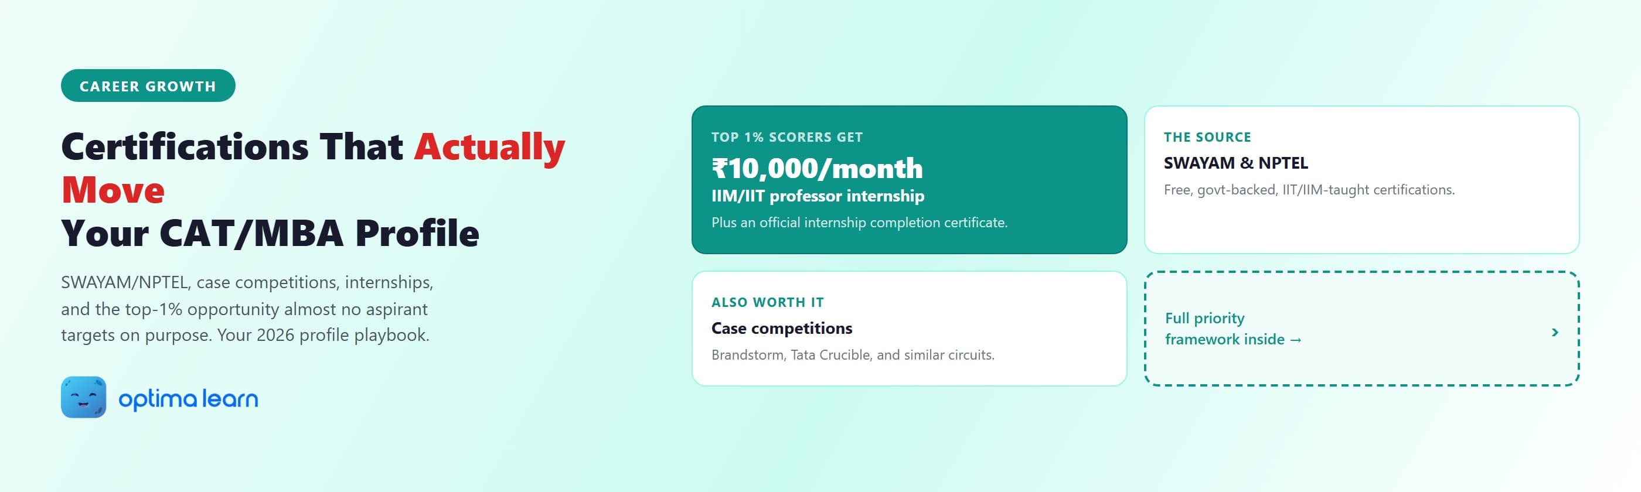Click the Free, govt-backed certifications description
This screenshot has width=1641, height=492.
1309,190
